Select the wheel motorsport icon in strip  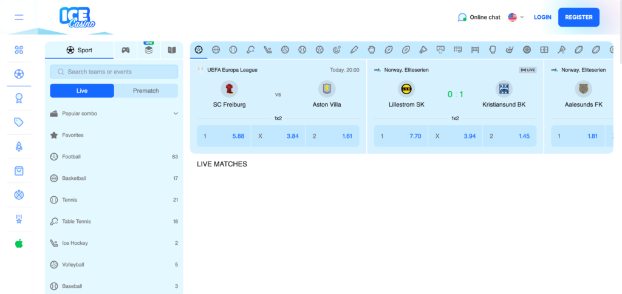pyautogui.click(x=527, y=50)
